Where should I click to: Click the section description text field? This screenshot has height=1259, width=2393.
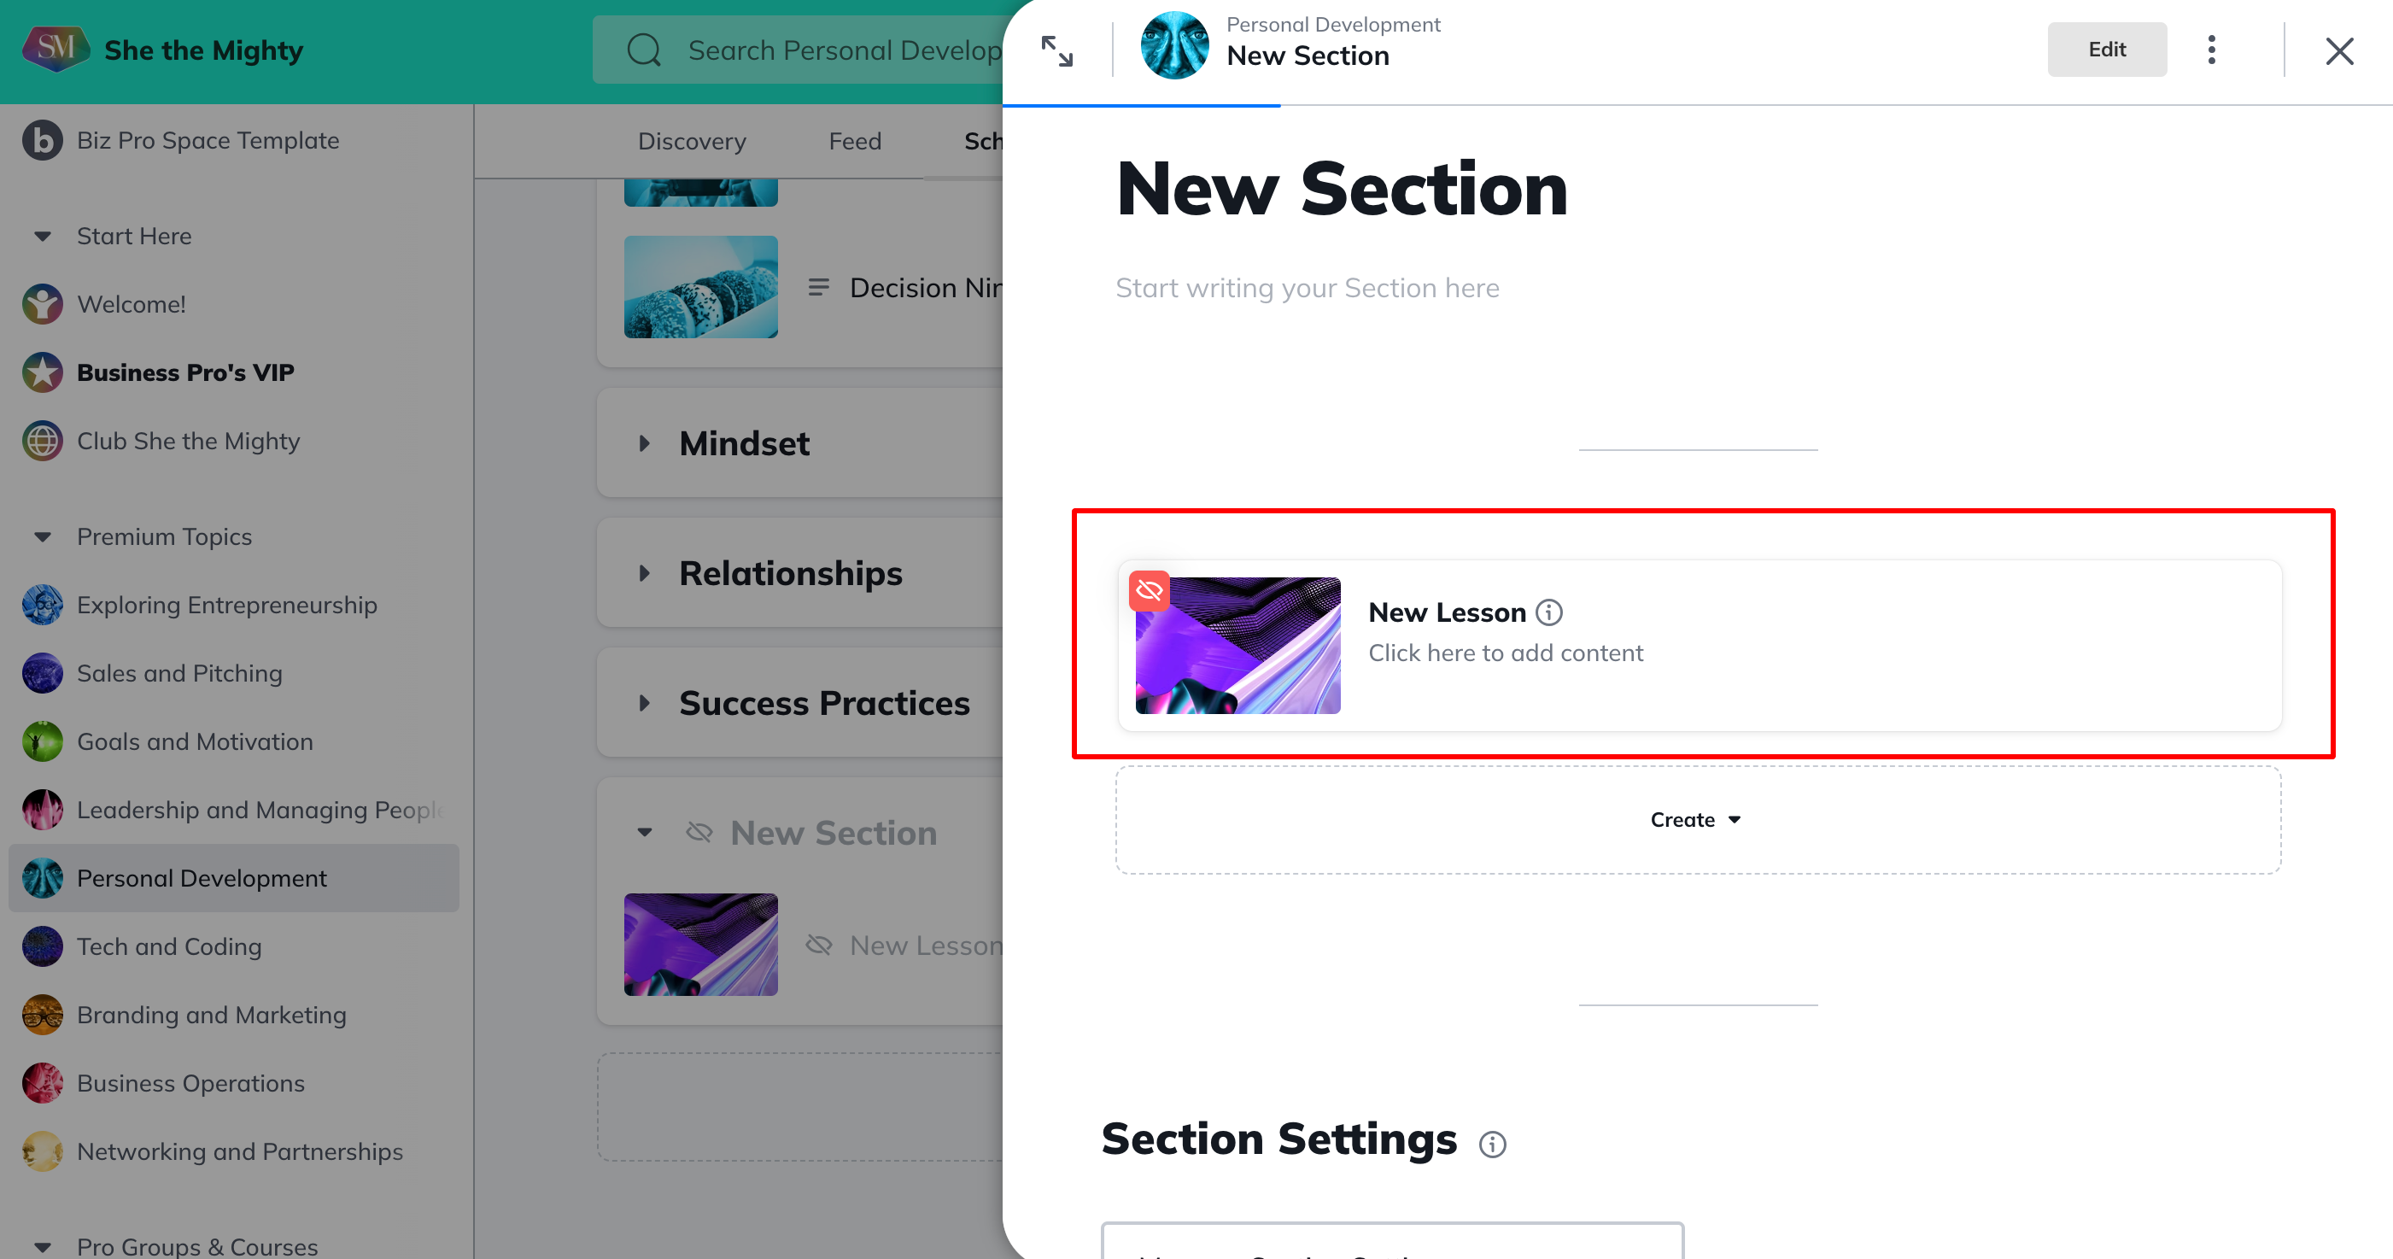pos(1307,288)
